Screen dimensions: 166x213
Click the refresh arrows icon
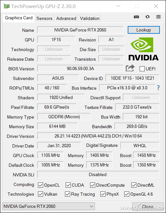pos(147,17)
